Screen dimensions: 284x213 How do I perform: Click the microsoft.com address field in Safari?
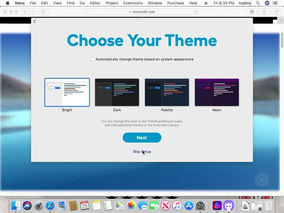click(x=142, y=12)
